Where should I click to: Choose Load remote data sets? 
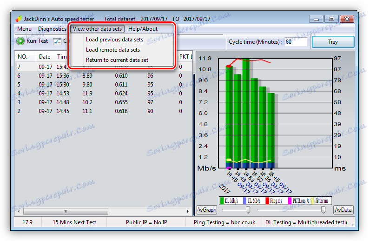pyautogui.click(x=113, y=50)
